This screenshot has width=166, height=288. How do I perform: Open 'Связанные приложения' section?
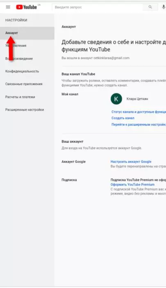coord(27,84)
